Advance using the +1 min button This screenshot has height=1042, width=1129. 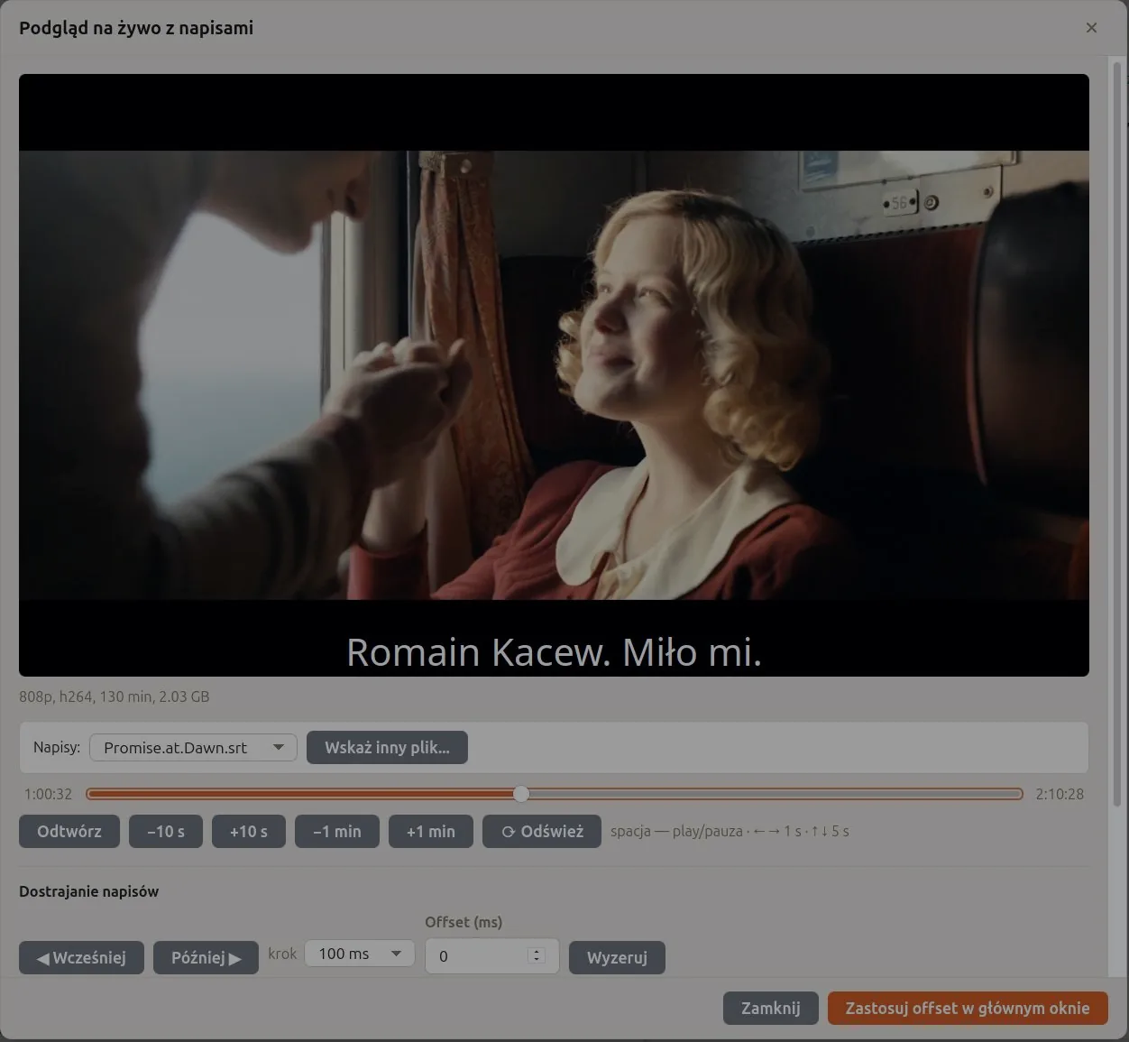pos(431,831)
